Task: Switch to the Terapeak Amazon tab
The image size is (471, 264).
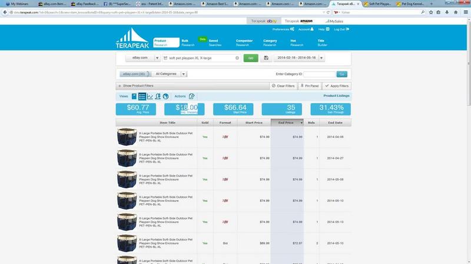Action: click(x=298, y=21)
